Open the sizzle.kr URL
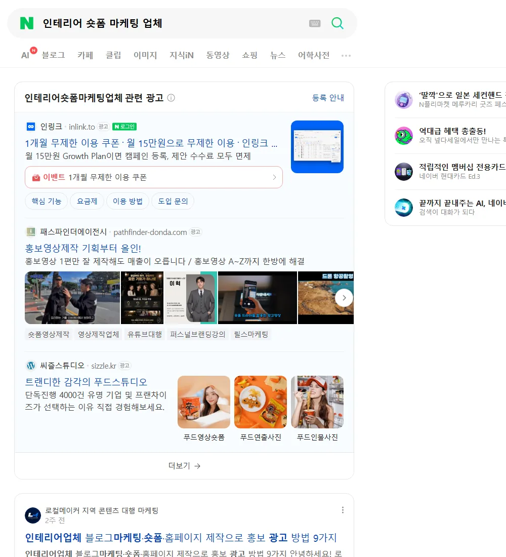This screenshot has width=506, height=557. [x=104, y=366]
